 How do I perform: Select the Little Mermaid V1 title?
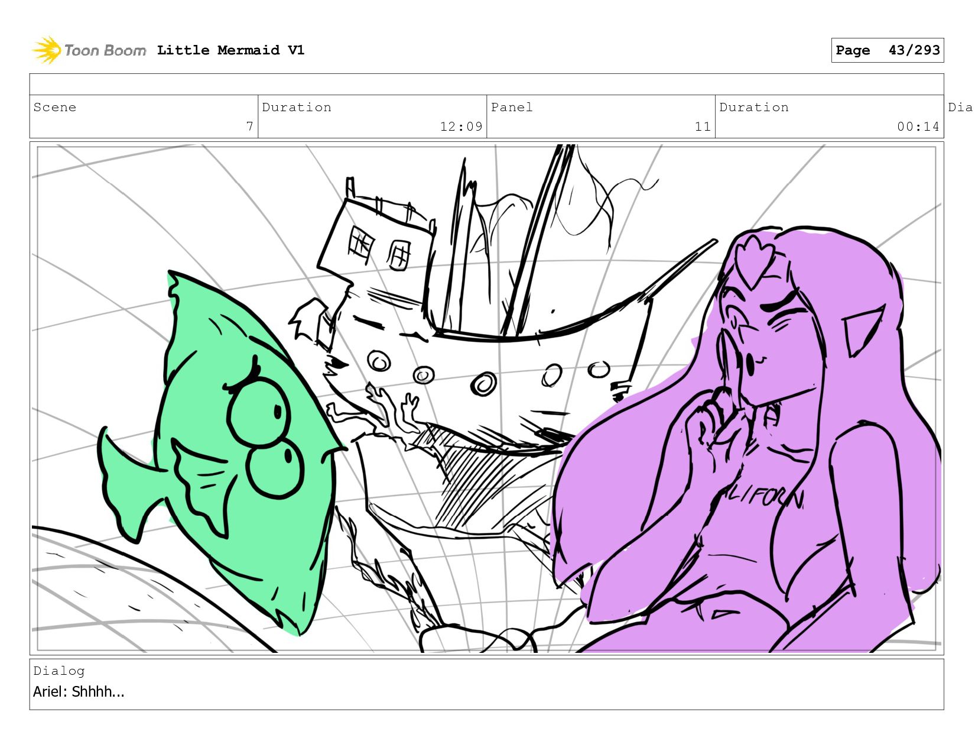click(230, 50)
